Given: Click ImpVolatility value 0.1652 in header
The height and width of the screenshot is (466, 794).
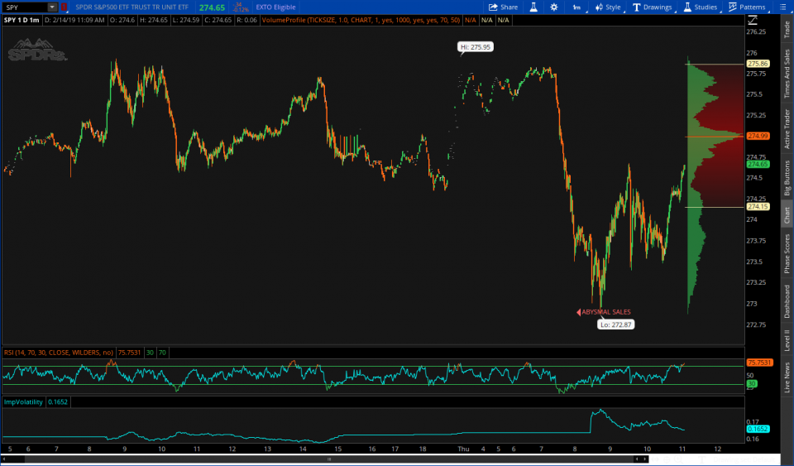Looking at the screenshot, I should [x=58, y=401].
